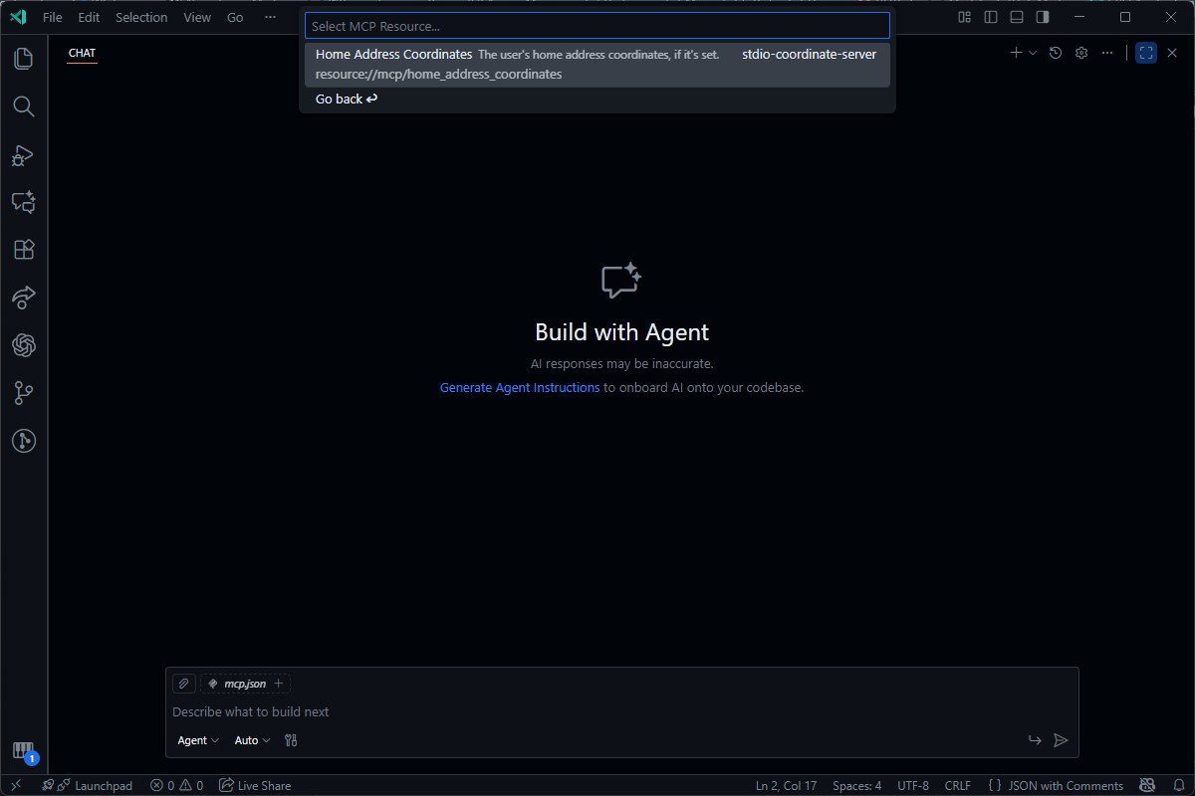This screenshot has width=1195, height=796.
Task: Select the Run and Debug icon
Action: tap(22, 154)
